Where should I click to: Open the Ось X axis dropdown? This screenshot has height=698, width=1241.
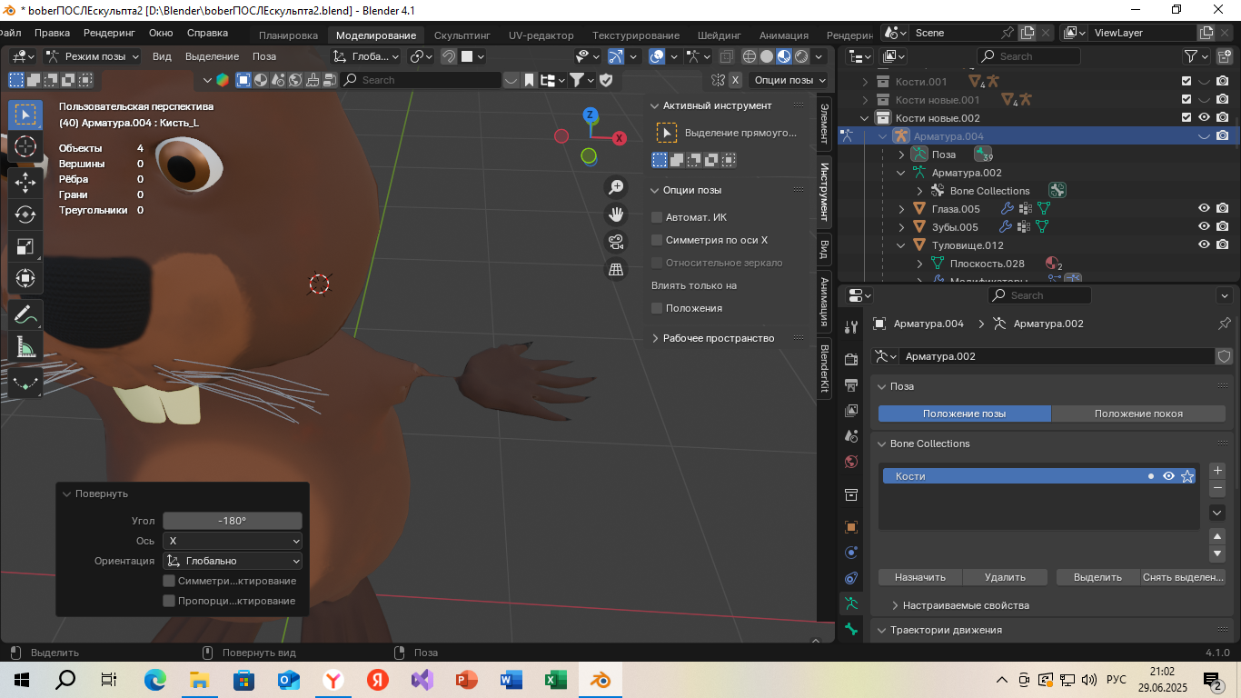(x=233, y=541)
